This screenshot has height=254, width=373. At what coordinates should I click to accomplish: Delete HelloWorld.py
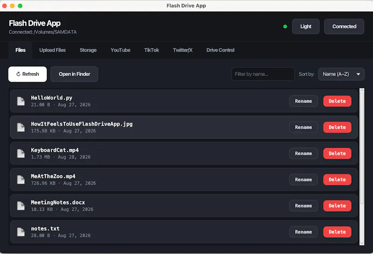tap(337, 101)
